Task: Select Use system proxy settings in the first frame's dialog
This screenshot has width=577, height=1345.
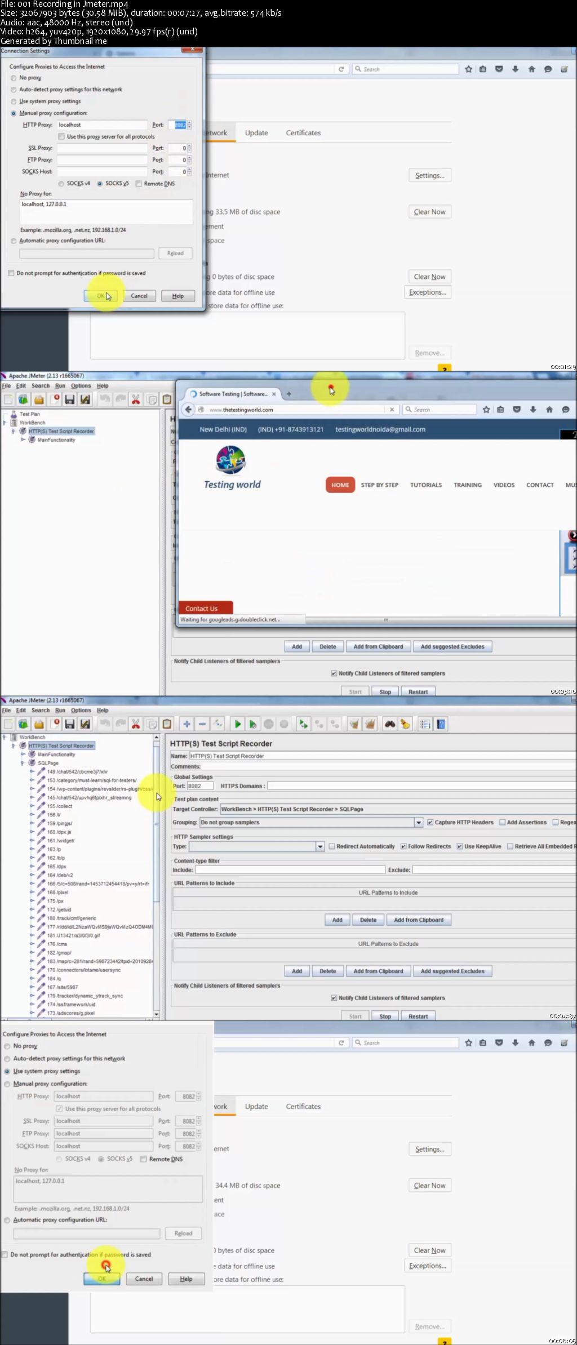Action: (14, 101)
